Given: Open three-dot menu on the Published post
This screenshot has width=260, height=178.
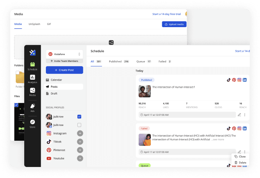Looking at the screenshot, I should (245, 115).
